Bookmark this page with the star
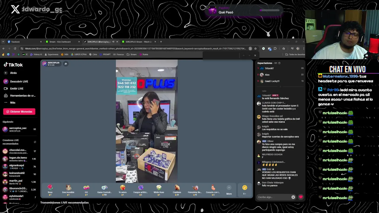 point(256,49)
